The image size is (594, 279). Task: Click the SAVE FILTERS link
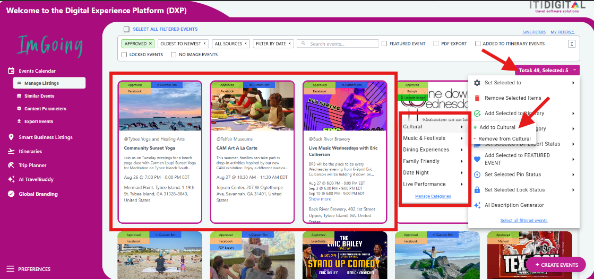(534, 32)
